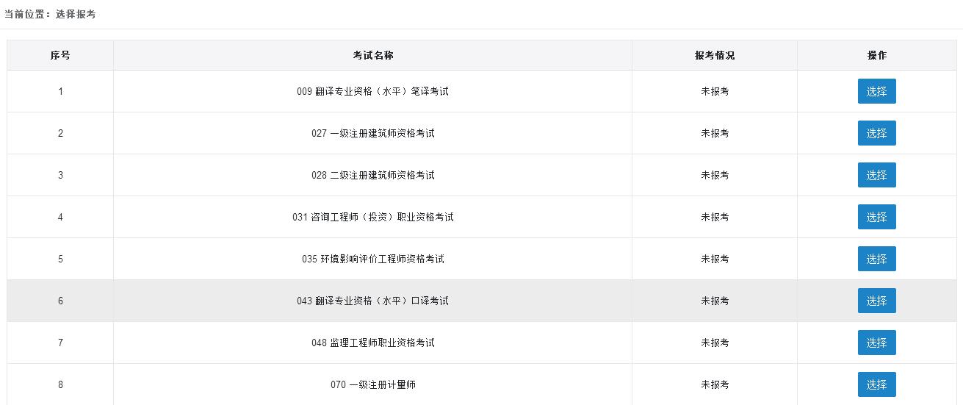Choose 选择 in 031 咨询工程师 row
The height and width of the screenshot is (405, 963).
[876, 217]
